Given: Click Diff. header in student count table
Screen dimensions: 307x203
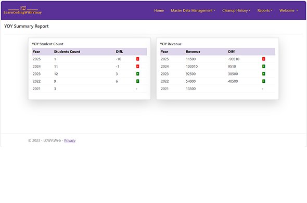Looking at the screenshot, I should [x=120, y=52].
